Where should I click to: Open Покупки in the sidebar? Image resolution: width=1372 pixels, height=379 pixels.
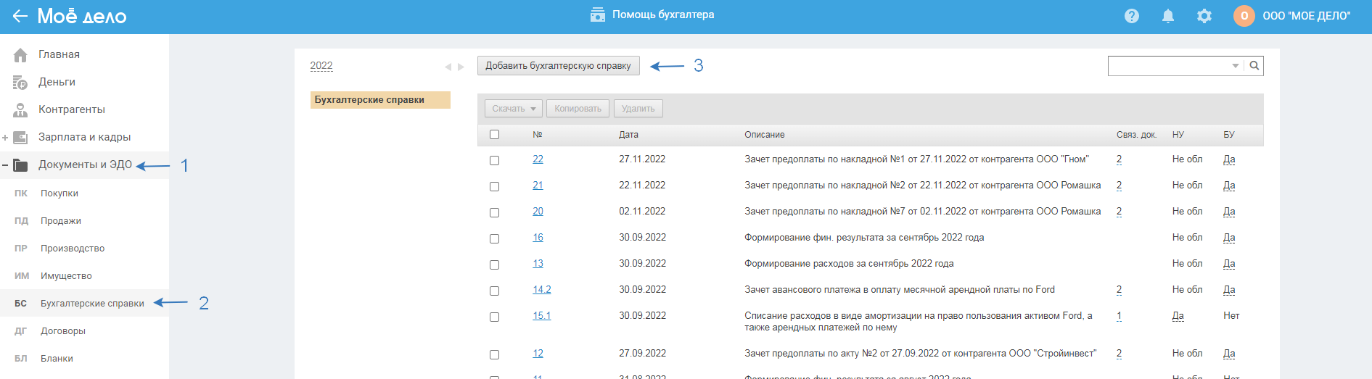coord(59,193)
